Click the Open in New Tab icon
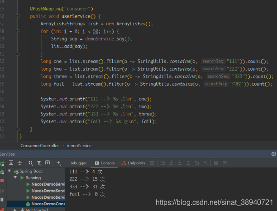The image size is (277, 211). [48, 163]
